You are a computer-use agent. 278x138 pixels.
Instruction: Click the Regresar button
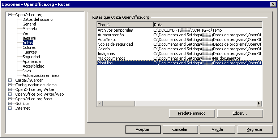pyautogui.click(x=255, y=129)
